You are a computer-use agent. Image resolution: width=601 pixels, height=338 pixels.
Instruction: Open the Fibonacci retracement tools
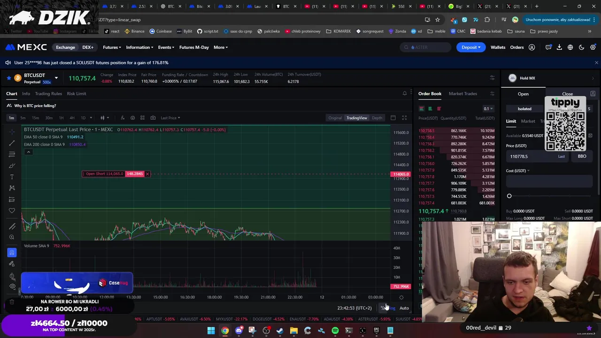12,154
